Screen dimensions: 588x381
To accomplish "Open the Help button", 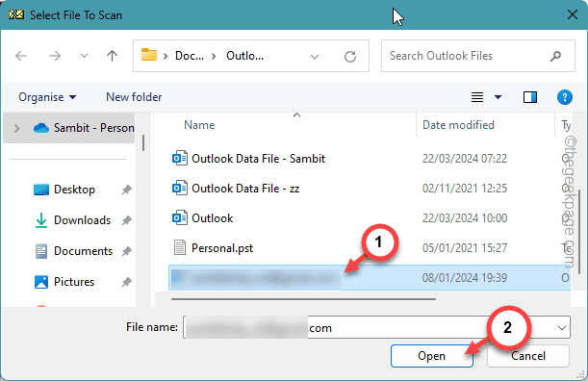I will 564,97.
